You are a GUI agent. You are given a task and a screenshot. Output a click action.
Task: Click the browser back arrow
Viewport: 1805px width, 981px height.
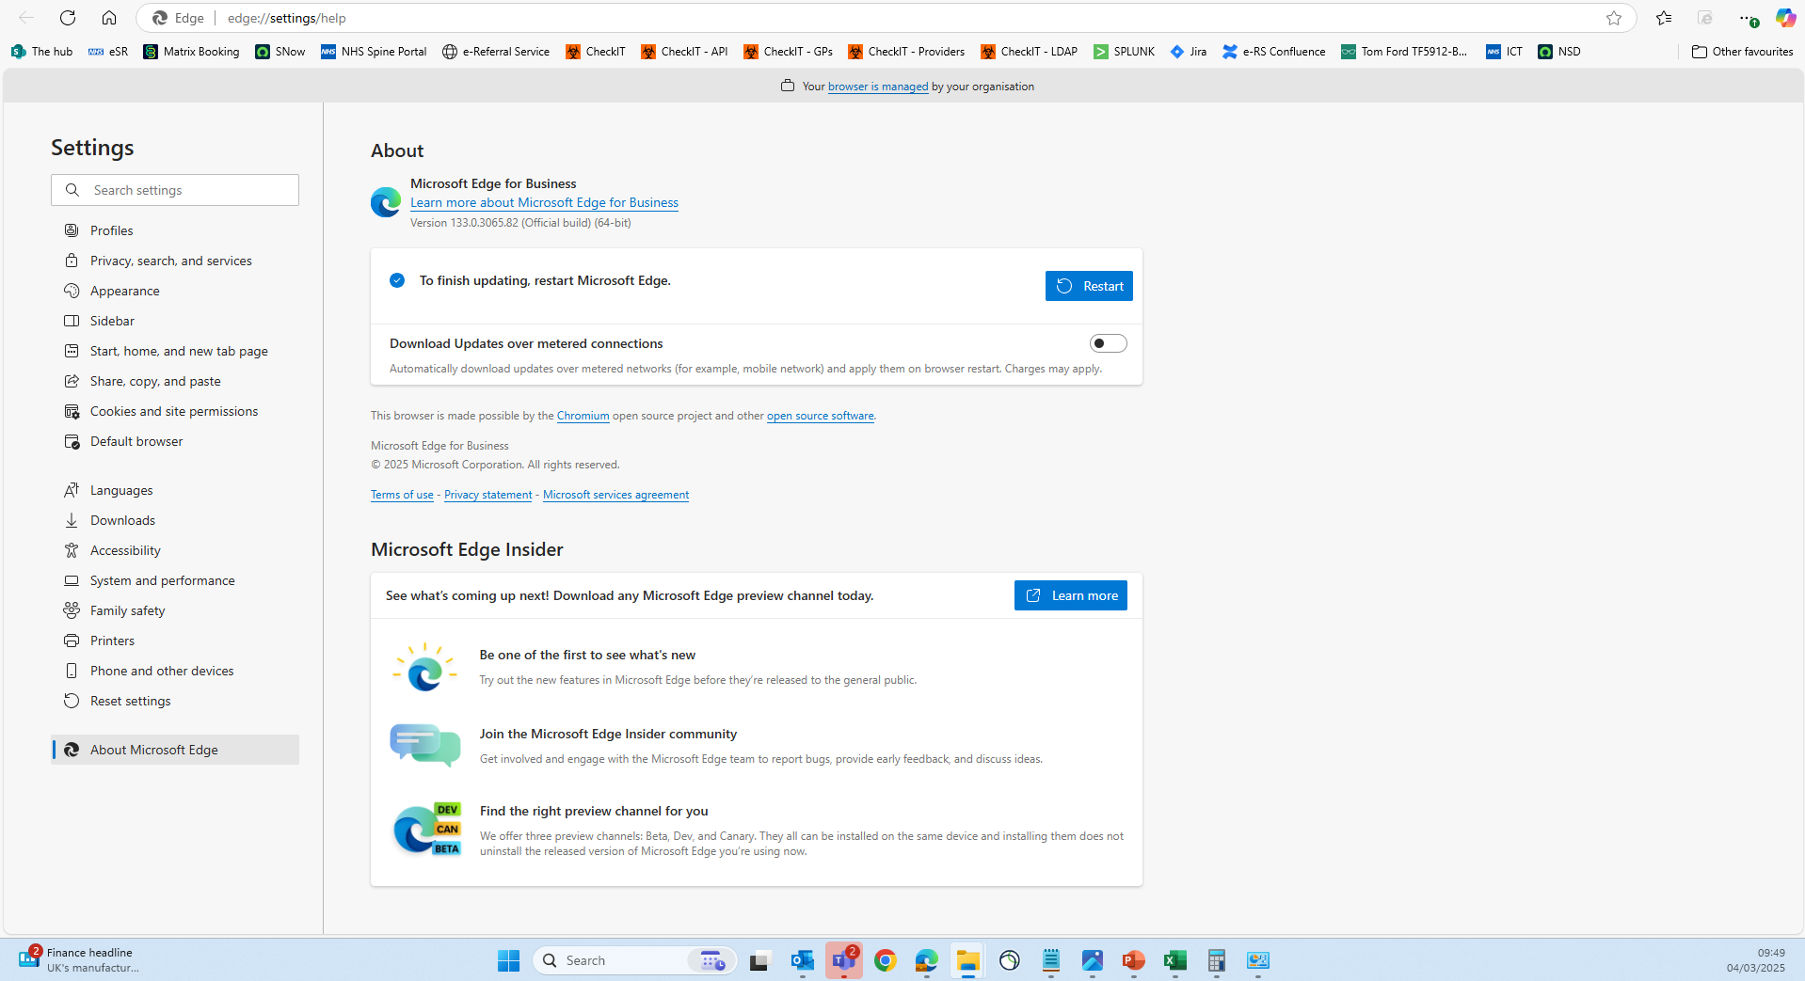pos(26,18)
